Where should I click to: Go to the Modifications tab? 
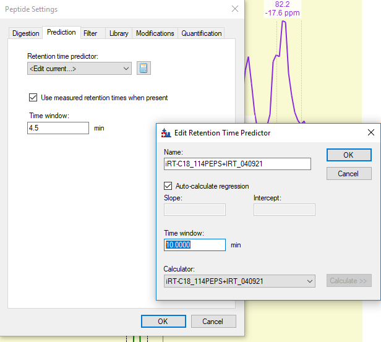coord(155,33)
